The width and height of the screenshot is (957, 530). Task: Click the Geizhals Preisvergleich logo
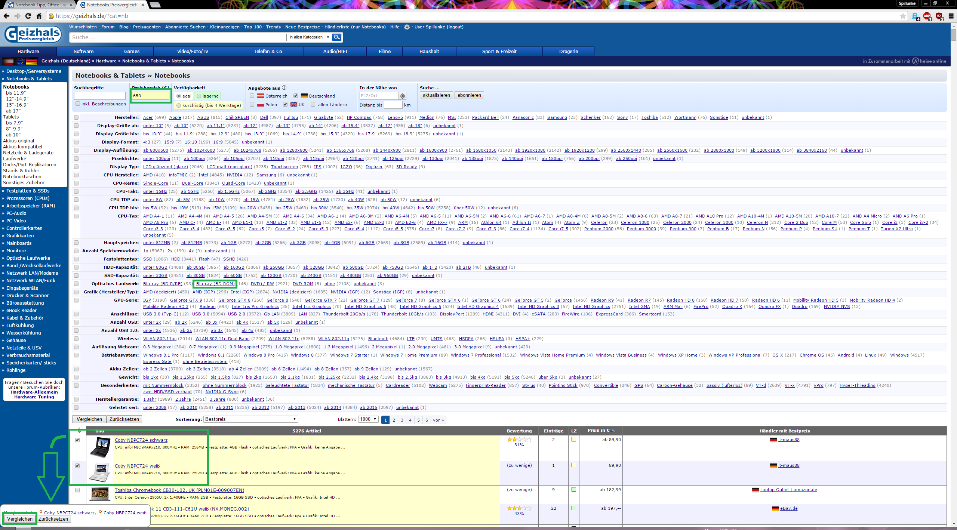(33, 34)
